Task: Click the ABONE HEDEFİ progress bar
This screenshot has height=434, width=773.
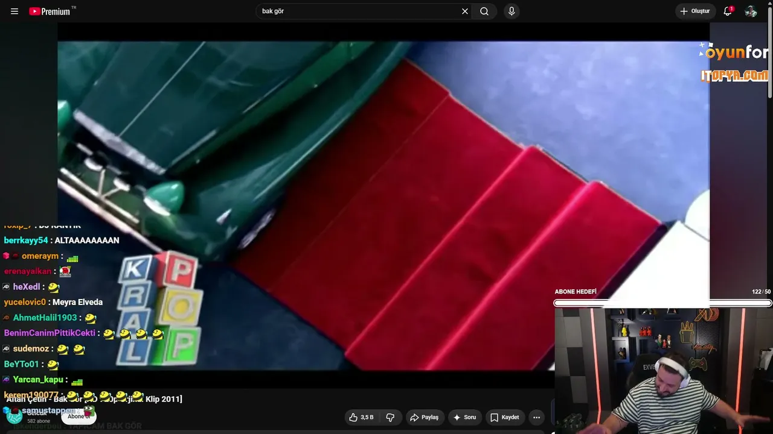Action: click(662, 303)
